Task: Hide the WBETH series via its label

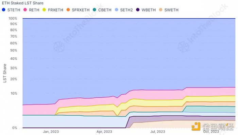Action: tap(149, 10)
